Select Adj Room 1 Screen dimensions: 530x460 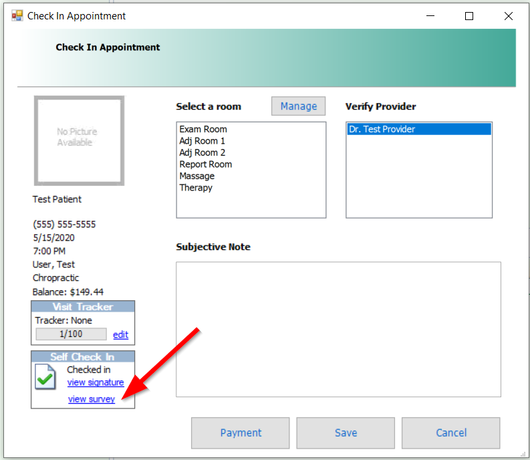(251, 140)
